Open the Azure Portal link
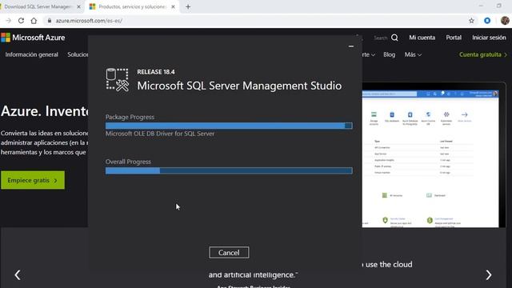This screenshot has width=512, height=288. [454, 38]
